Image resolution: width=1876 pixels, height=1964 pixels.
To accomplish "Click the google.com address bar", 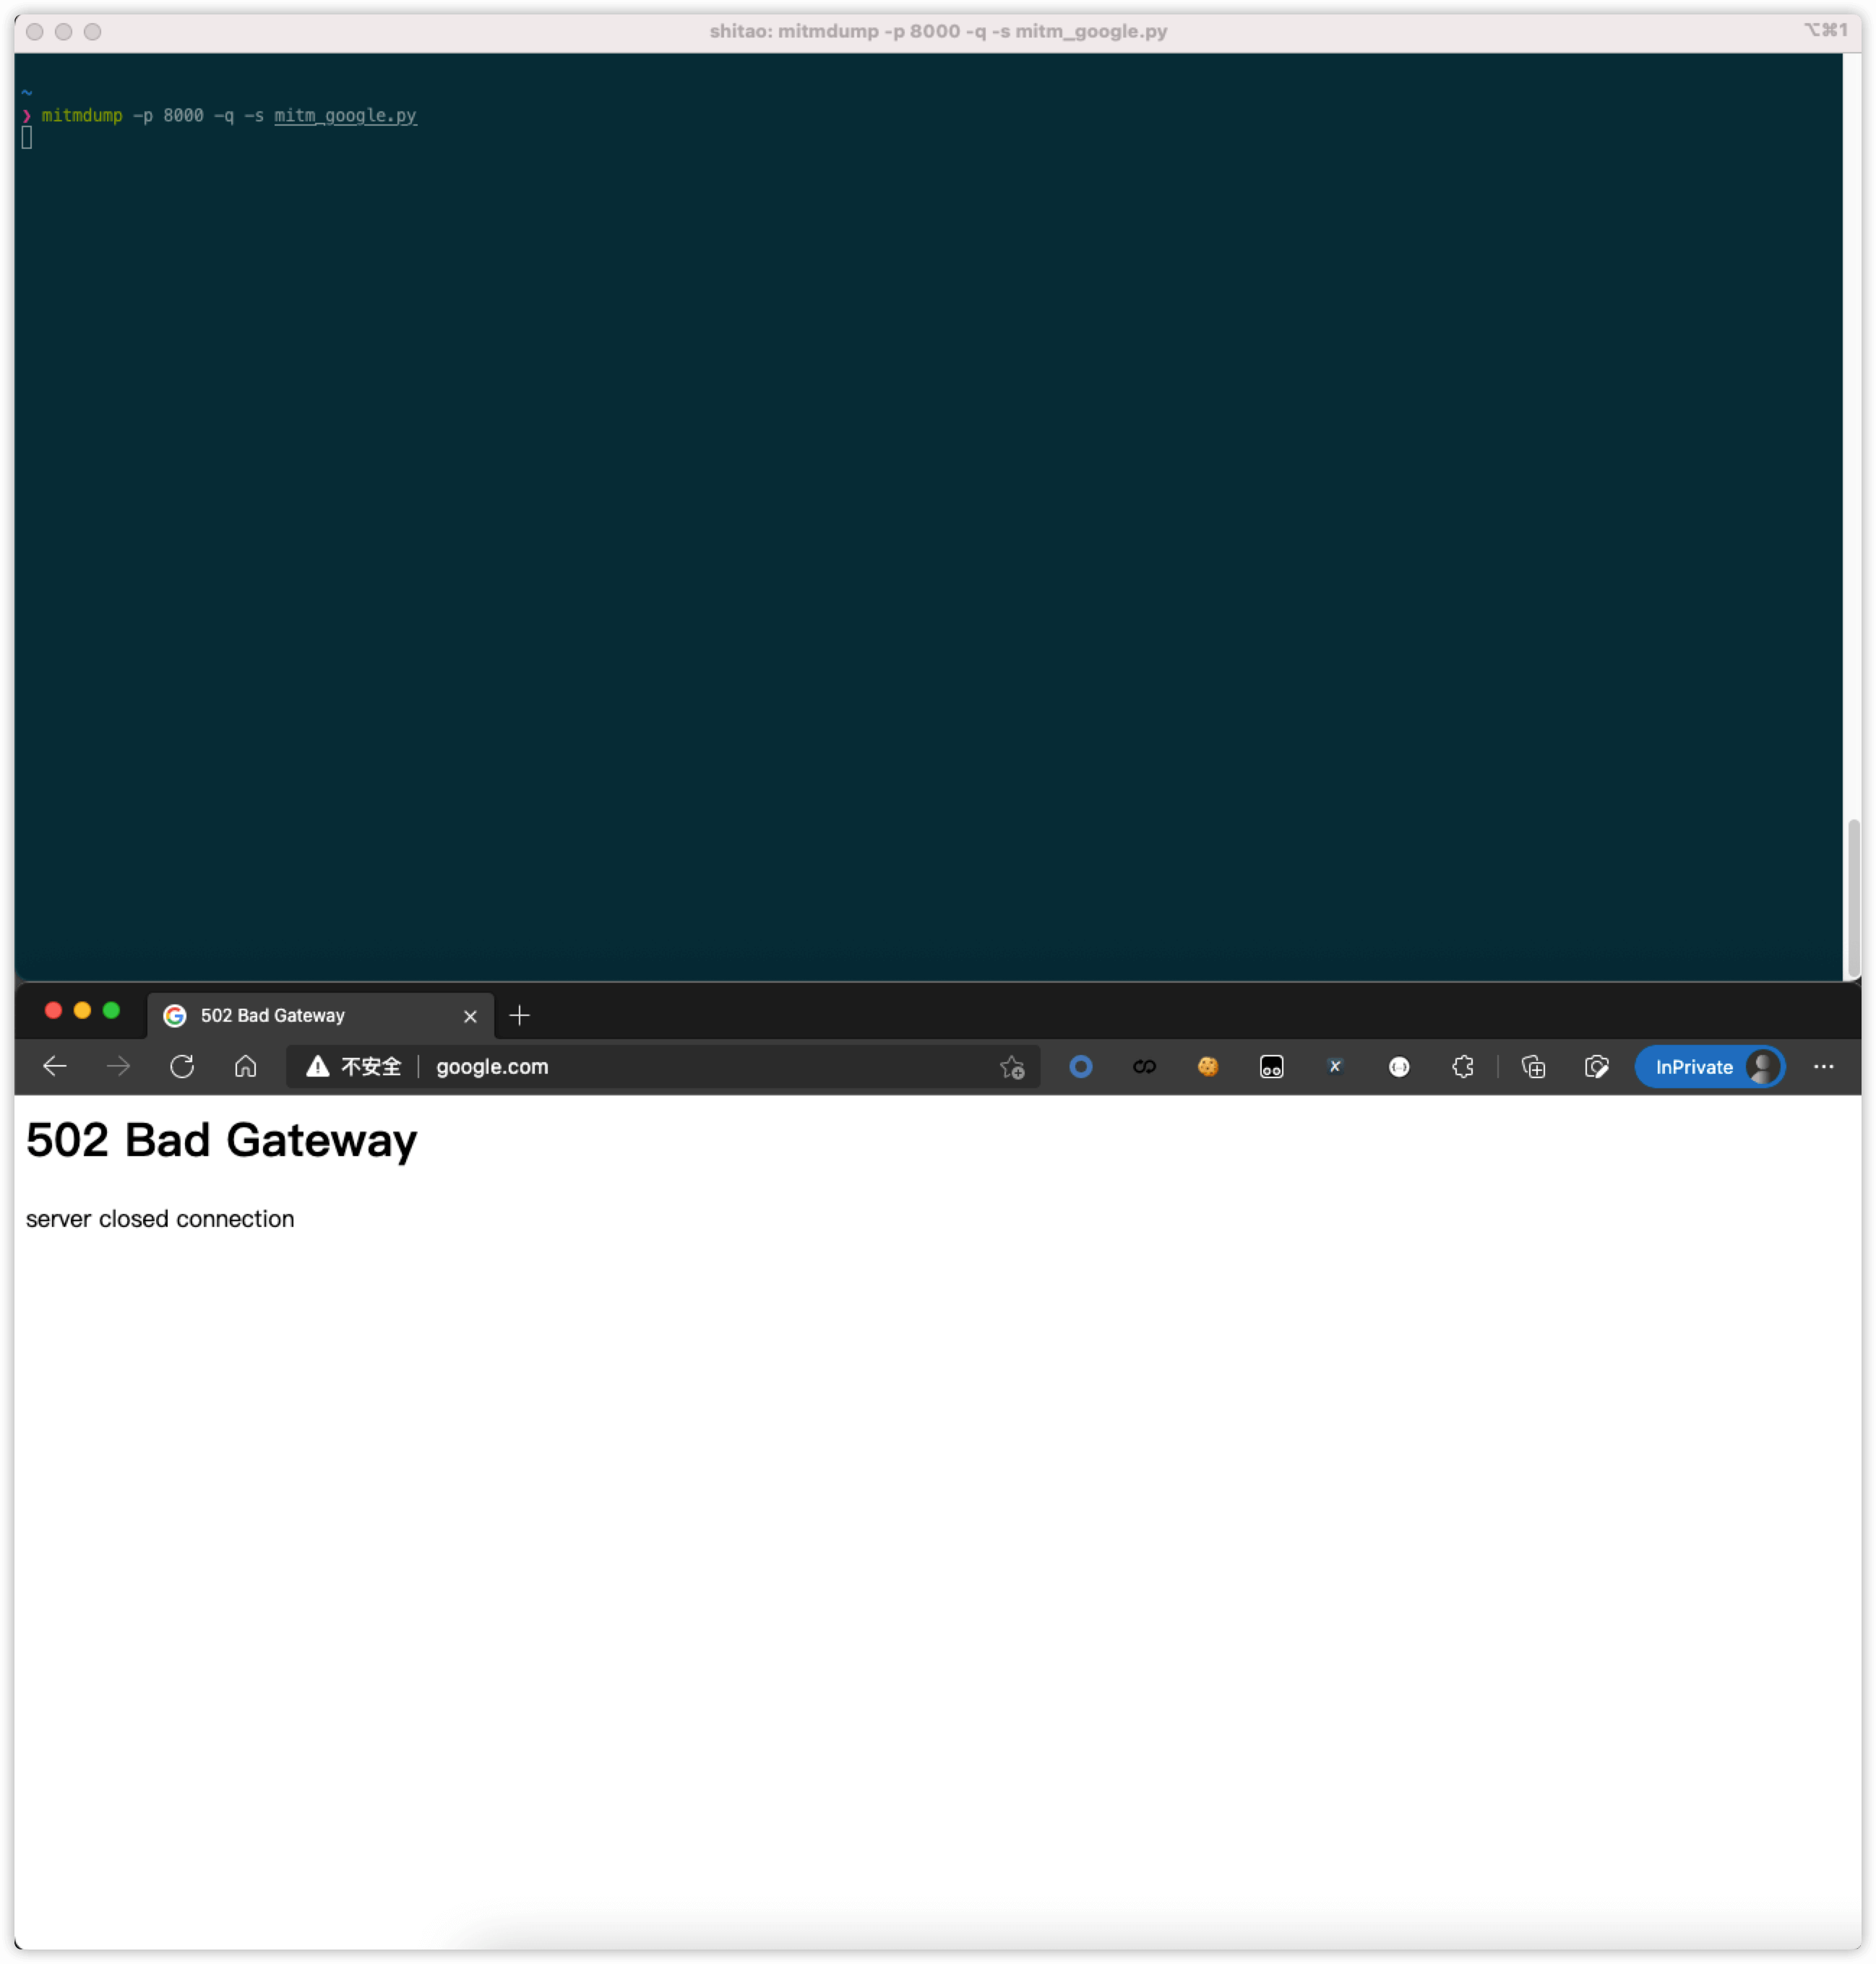I will pyautogui.click(x=700, y=1067).
